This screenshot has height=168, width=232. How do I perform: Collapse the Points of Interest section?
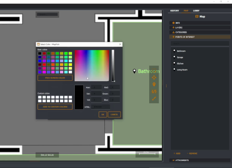[200, 37]
